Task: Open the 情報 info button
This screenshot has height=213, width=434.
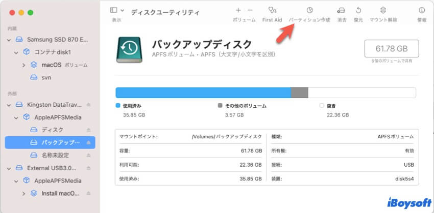Action: click(422, 10)
